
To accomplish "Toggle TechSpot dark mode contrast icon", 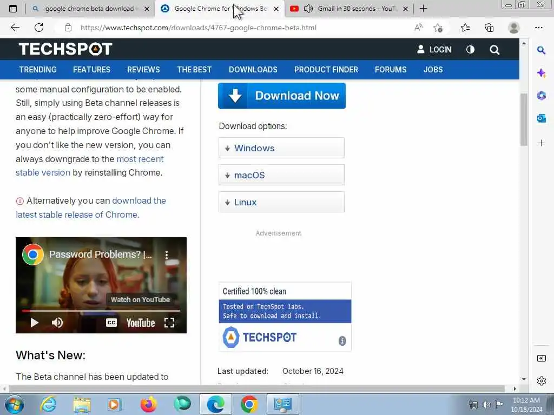I will point(470,50).
